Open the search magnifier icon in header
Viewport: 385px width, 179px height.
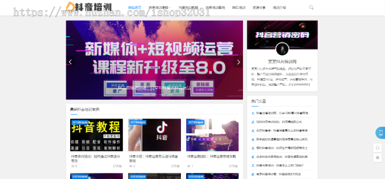[x=311, y=8]
